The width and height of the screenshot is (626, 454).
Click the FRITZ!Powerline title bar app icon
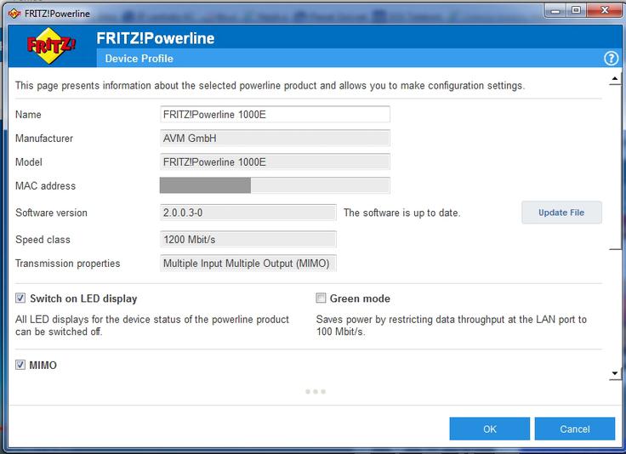14,14
